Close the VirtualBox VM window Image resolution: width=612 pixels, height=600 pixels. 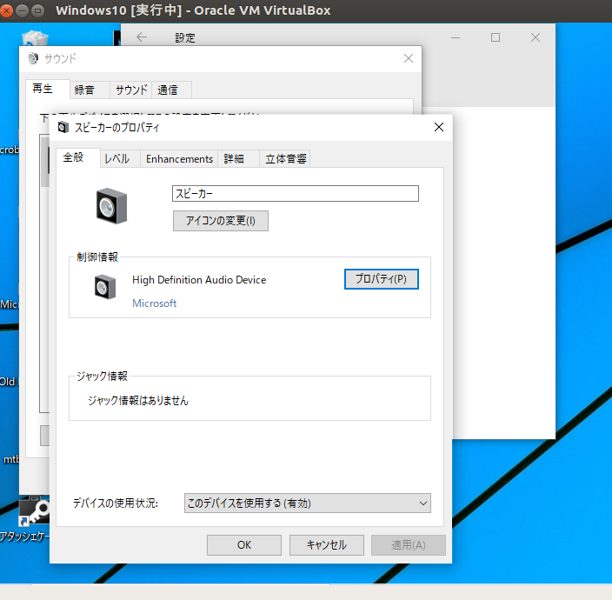[x=6, y=10]
